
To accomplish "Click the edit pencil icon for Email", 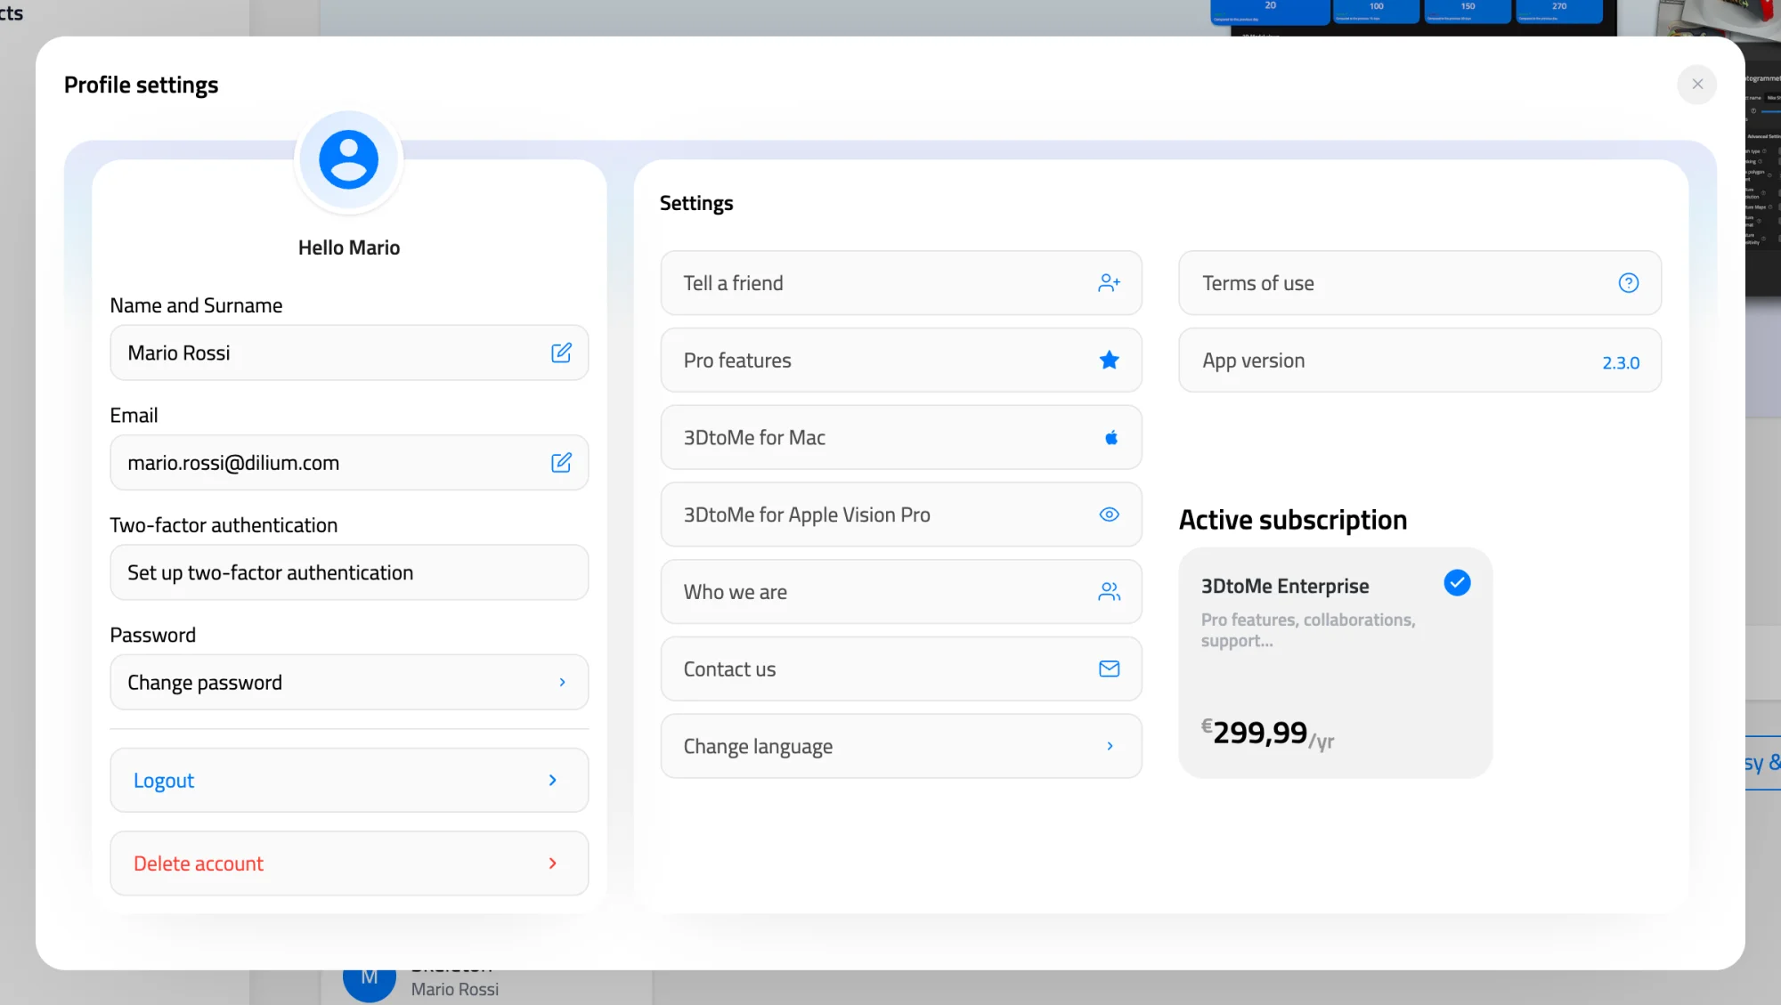I will click(x=561, y=462).
